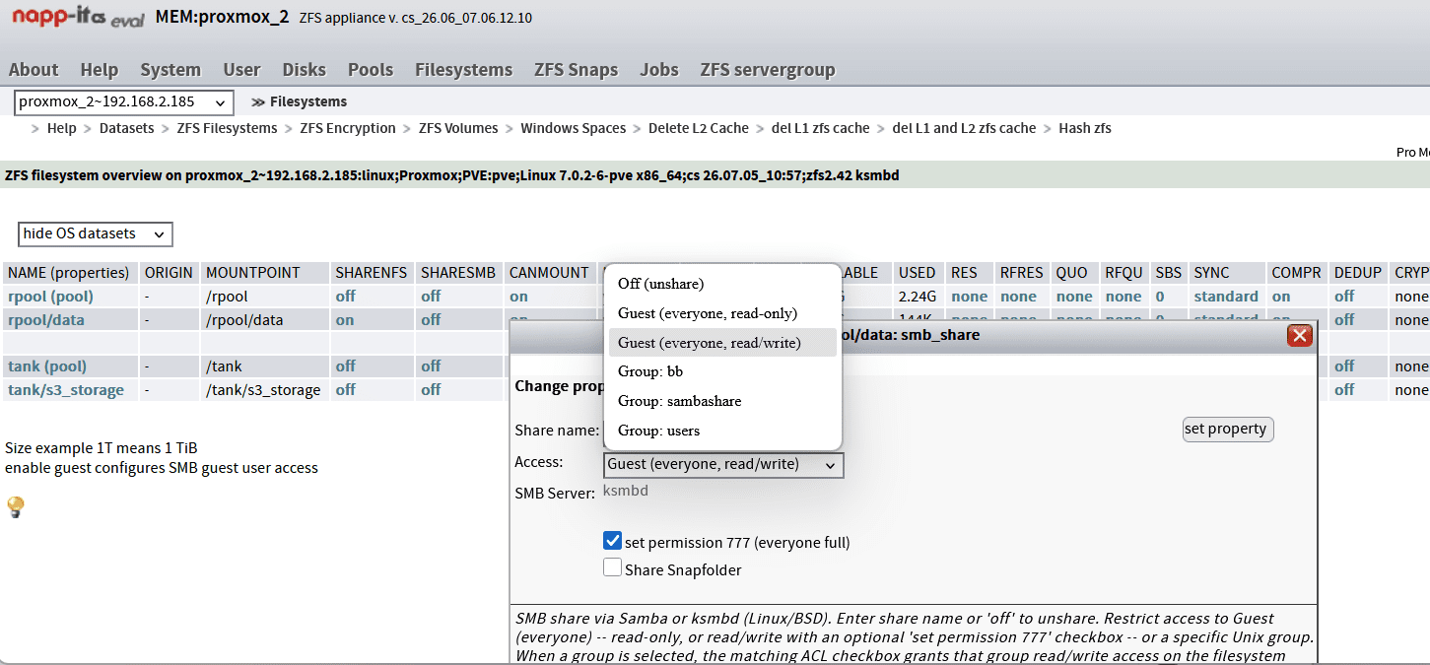This screenshot has height=665, width=1430.
Task: Select Group: sambashare option
Action: [722, 401]
